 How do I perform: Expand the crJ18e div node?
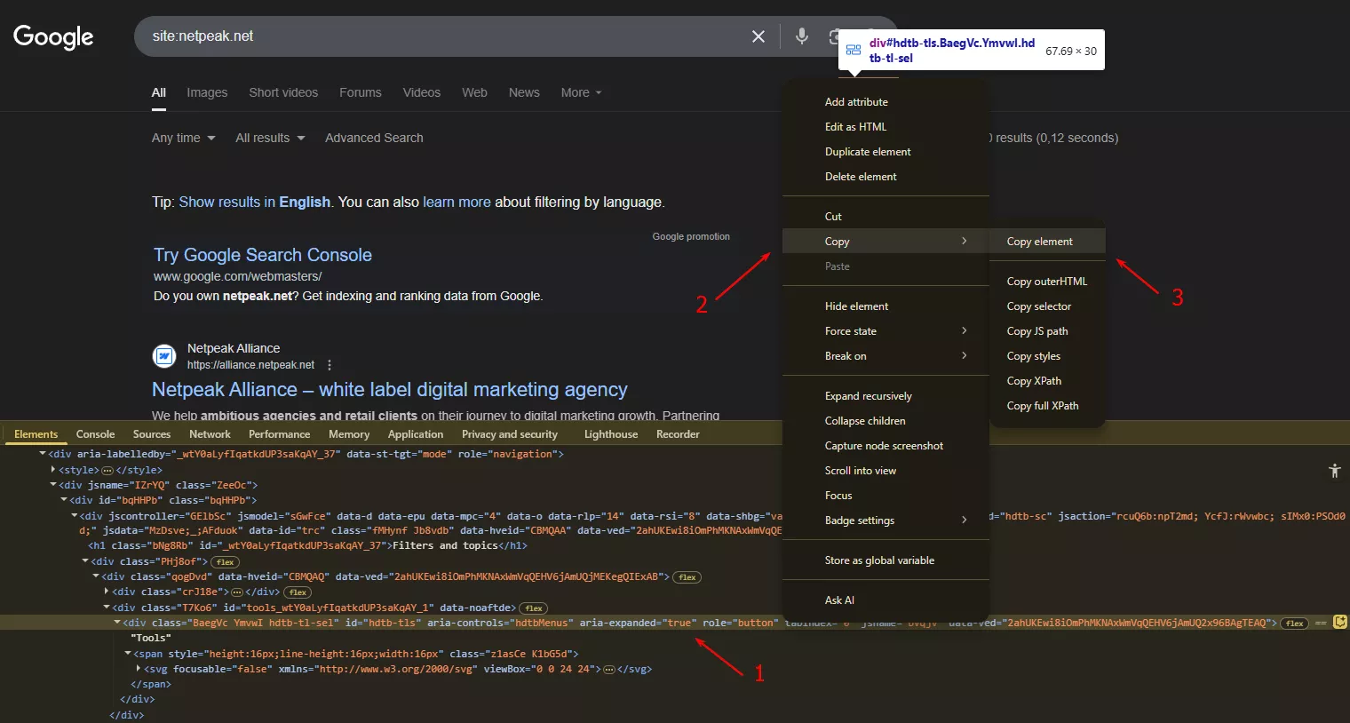click(x=107, y=592)
